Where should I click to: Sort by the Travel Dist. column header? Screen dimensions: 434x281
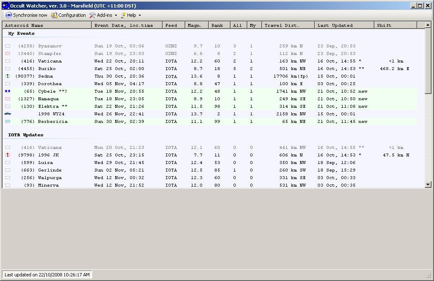point(288,26)
